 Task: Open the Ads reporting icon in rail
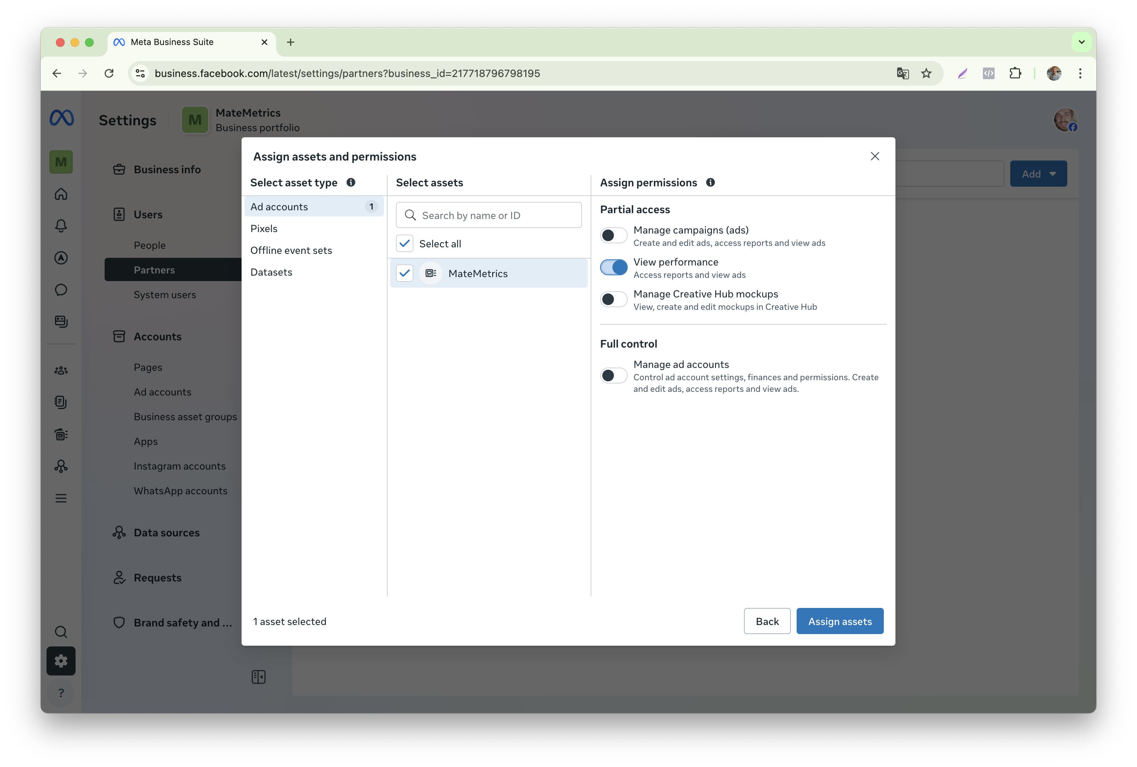[x=61, y=434]
